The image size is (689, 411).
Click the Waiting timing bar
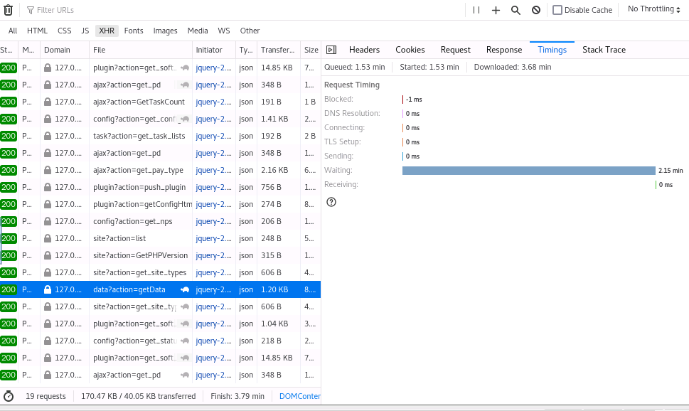(528, 171)
